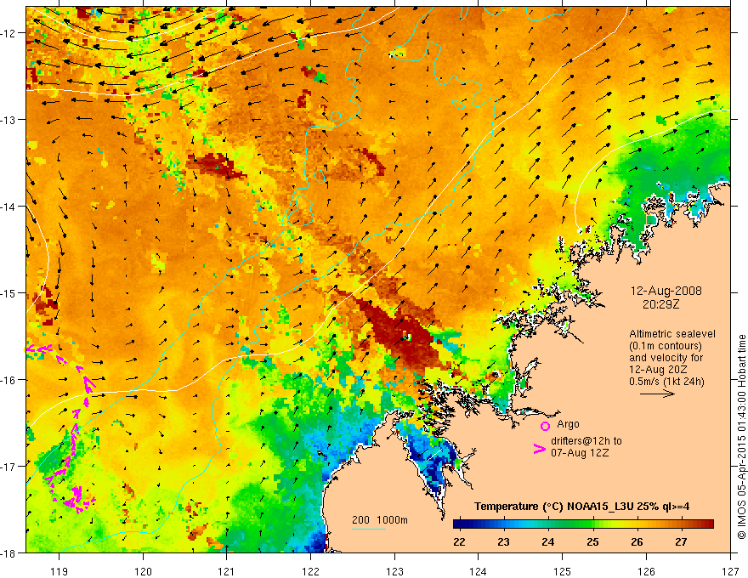Image resolution: width=748 pixels, height=578 pixels.
Task: Click the 'Argo' legend label
Action: click(x=568, y=424)
